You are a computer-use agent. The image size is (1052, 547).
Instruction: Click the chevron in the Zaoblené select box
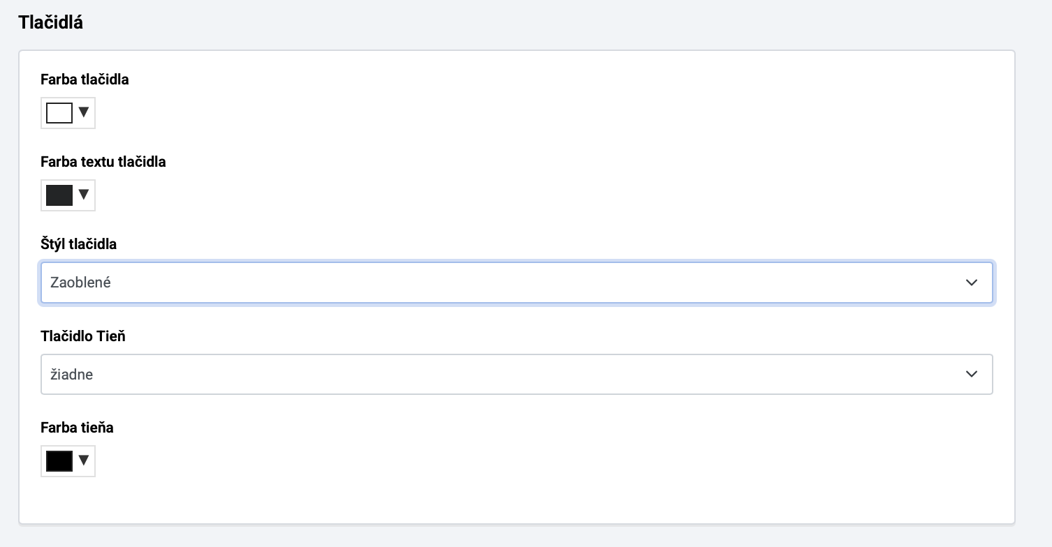pyautogui.click(x=971, y=283)
